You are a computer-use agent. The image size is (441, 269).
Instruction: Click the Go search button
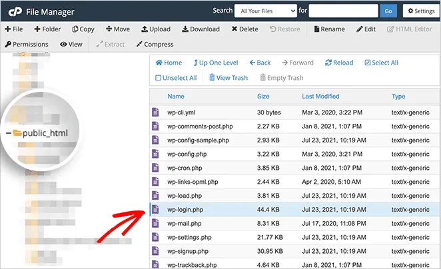[388, 11]
